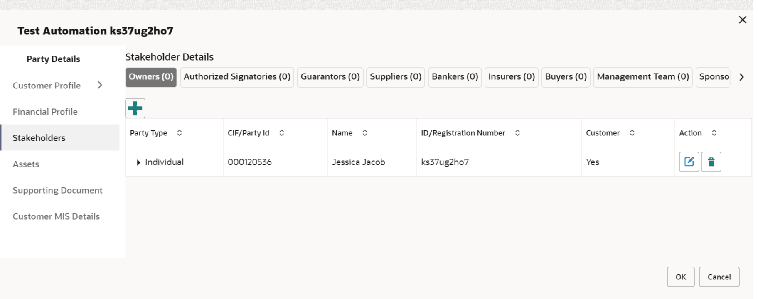
Task: Sort by Party Type column
Action: (180, 133)
